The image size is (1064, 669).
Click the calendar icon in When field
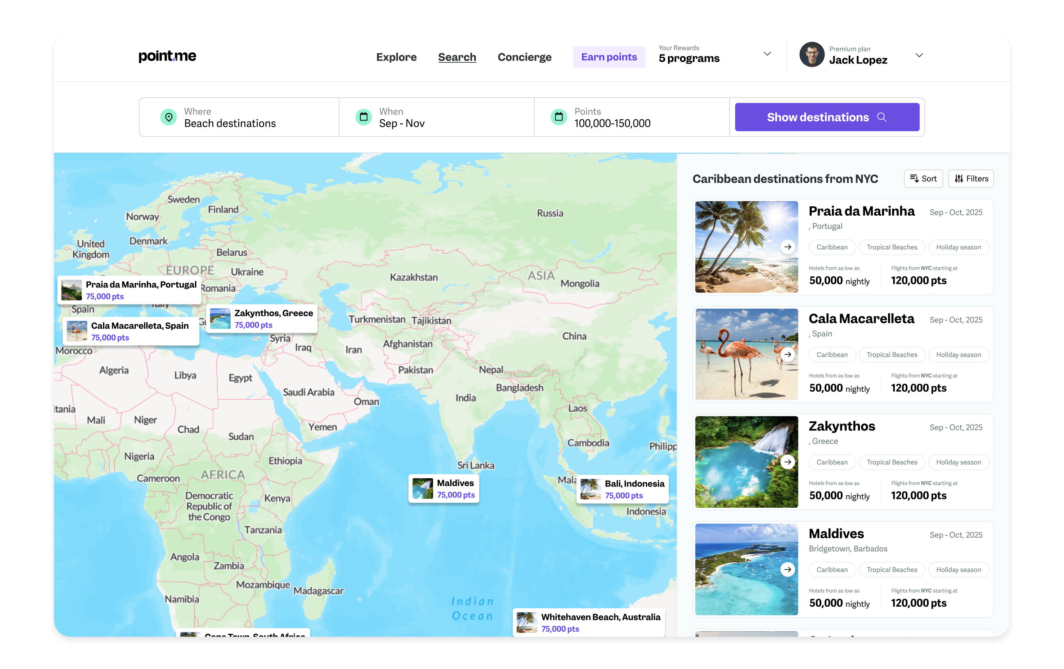tap(363, 117)
